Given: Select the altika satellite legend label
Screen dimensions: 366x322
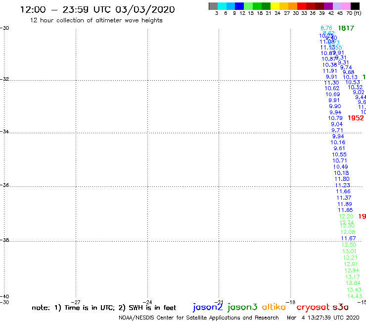Looking at the screenshot, I should pos(274,307).
